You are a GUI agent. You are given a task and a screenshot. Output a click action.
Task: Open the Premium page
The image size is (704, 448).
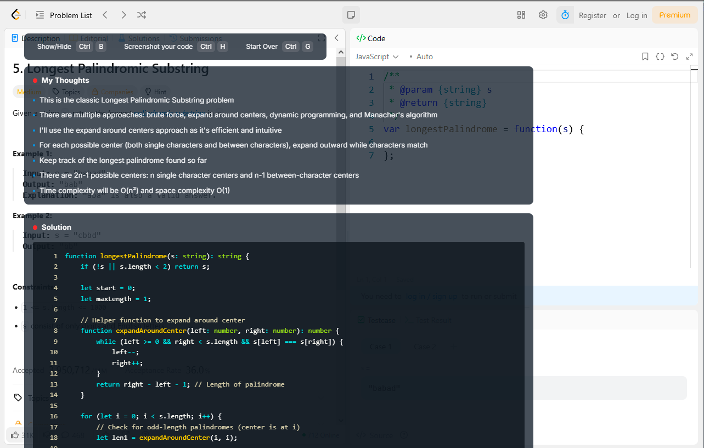pyautogui.click(x=674, y=15)
